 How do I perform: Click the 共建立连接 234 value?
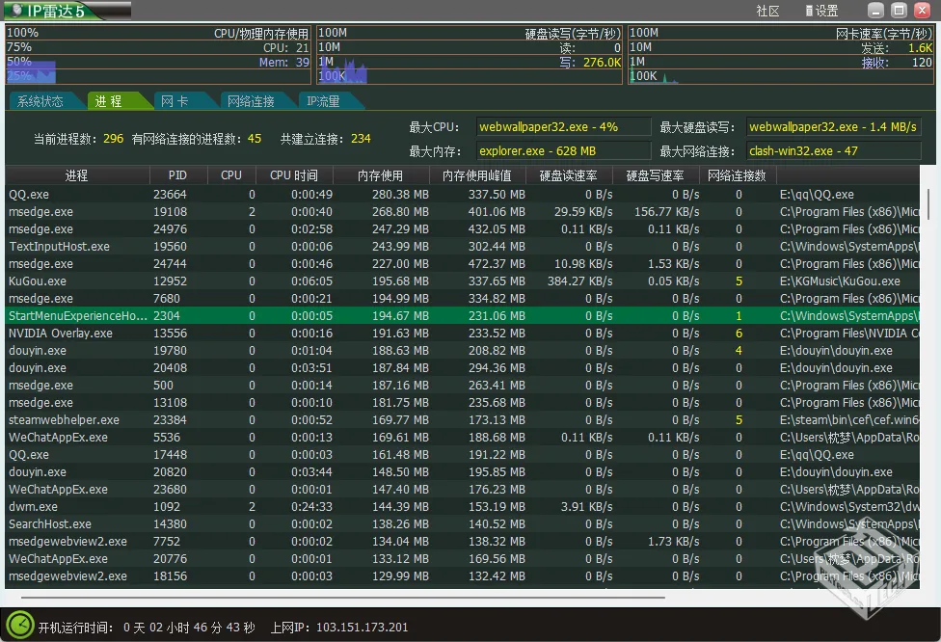tap(361, 139)
